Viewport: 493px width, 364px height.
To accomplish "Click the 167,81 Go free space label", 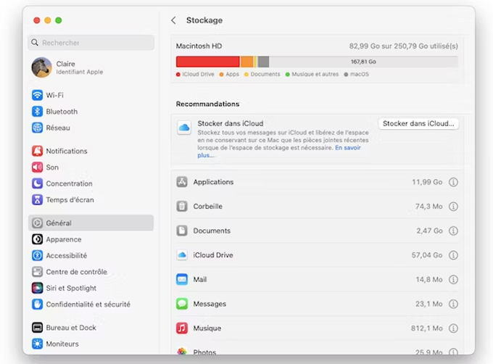I will coord(363,62).
